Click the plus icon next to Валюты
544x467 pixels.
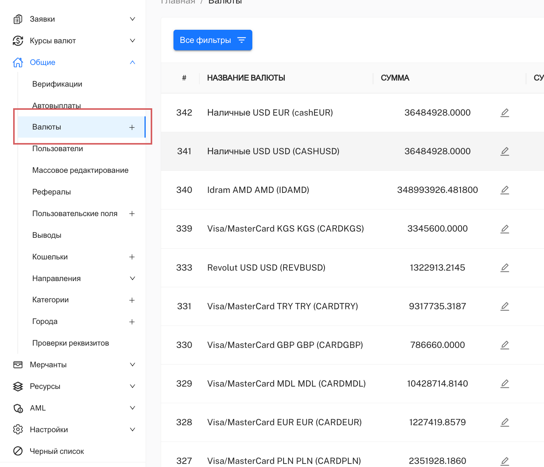(132, 127)
